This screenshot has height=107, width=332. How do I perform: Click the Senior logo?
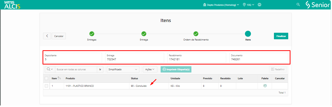click(x=318, y=5)
